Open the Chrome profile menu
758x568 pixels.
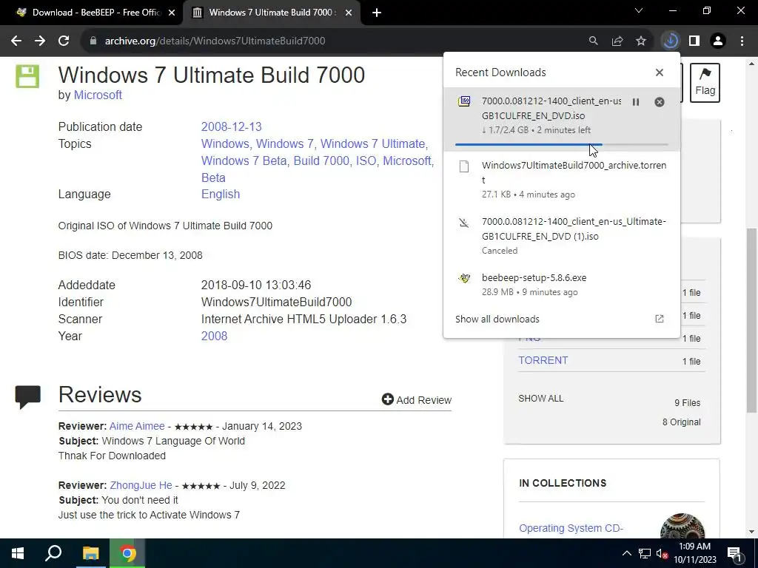click(x=718, y=41)
